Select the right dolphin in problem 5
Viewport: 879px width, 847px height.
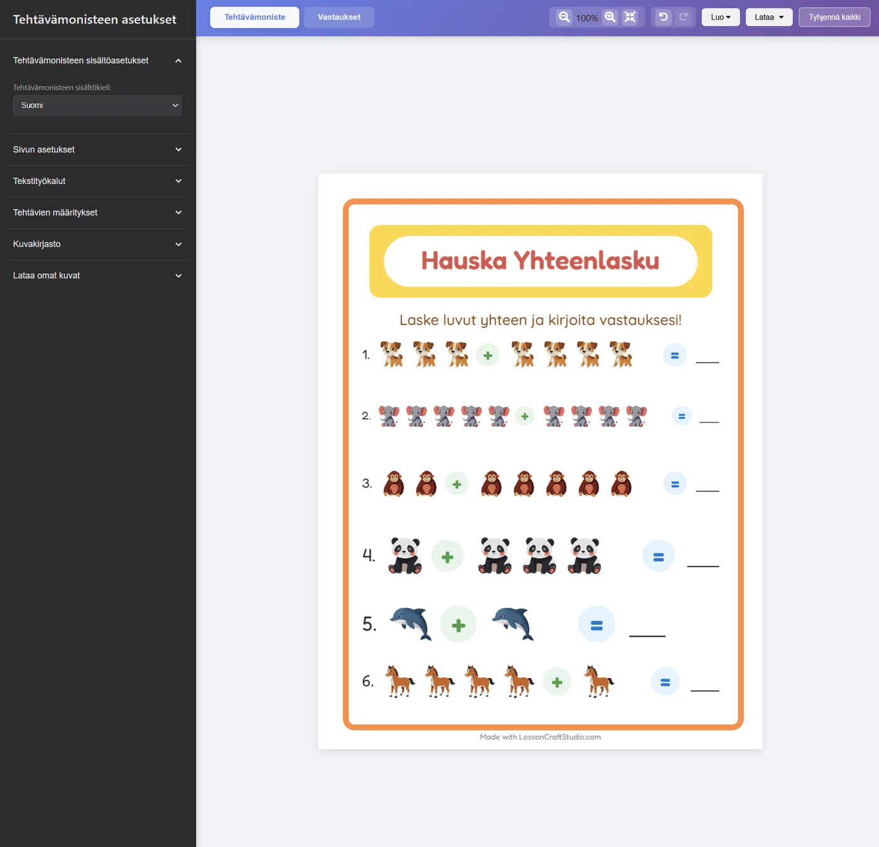point(513,623)
